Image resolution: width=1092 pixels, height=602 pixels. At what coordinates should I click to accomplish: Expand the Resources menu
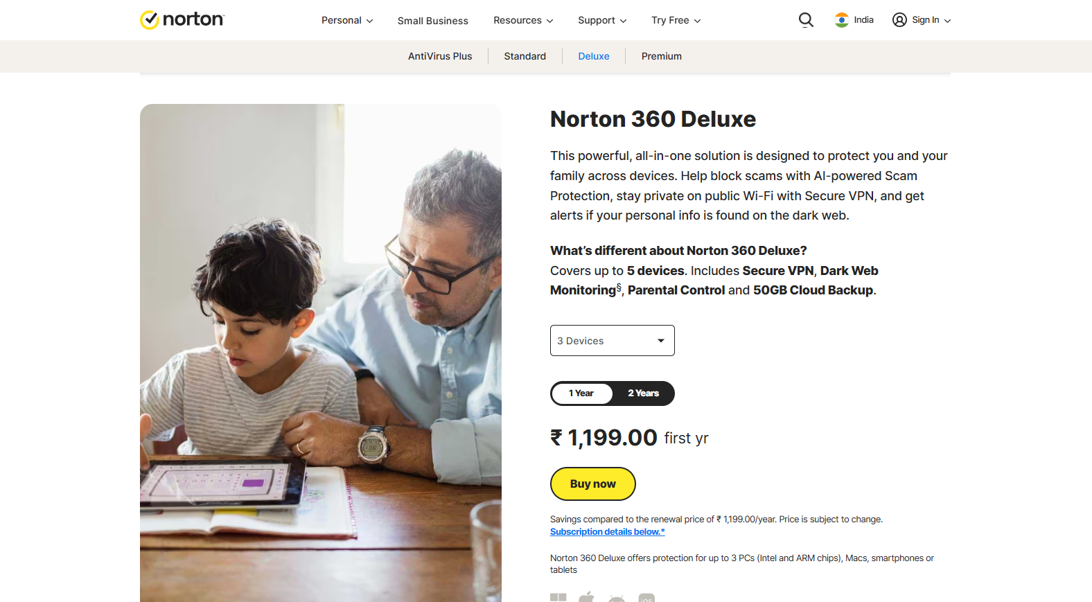coord(523,20)
